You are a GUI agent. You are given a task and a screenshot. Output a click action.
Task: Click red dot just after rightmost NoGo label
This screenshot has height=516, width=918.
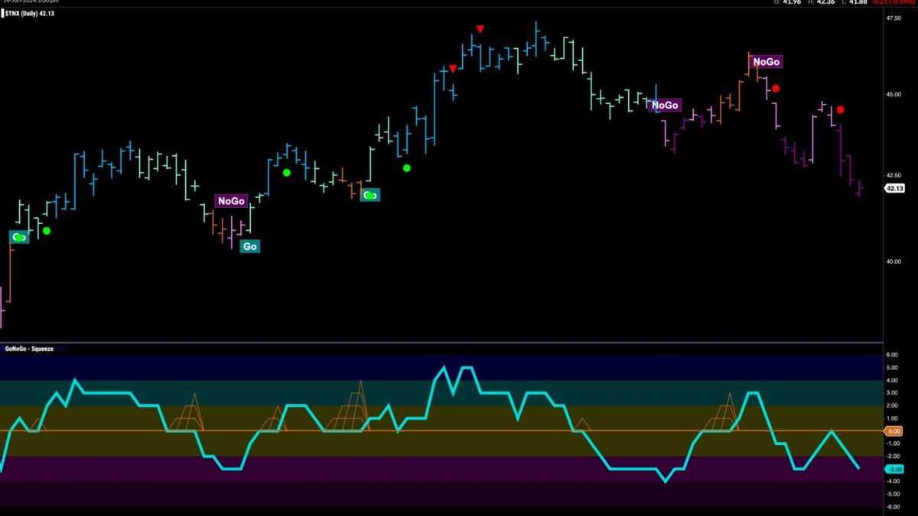tap(776, 88)
